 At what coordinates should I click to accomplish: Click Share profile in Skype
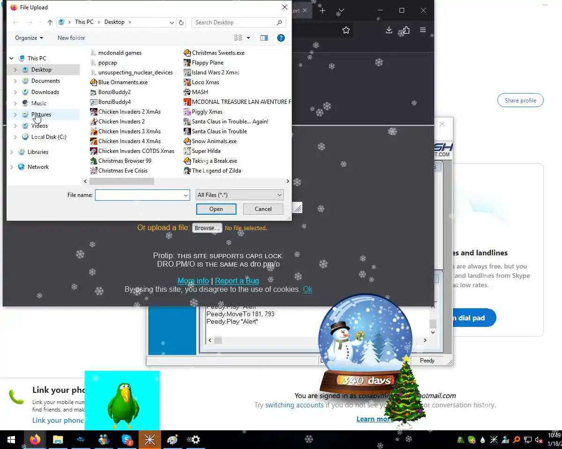[520, 101]
